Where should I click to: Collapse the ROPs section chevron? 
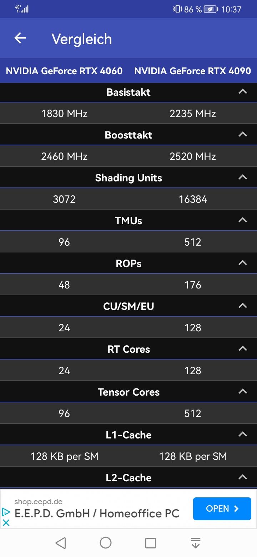tap(243, 263)
